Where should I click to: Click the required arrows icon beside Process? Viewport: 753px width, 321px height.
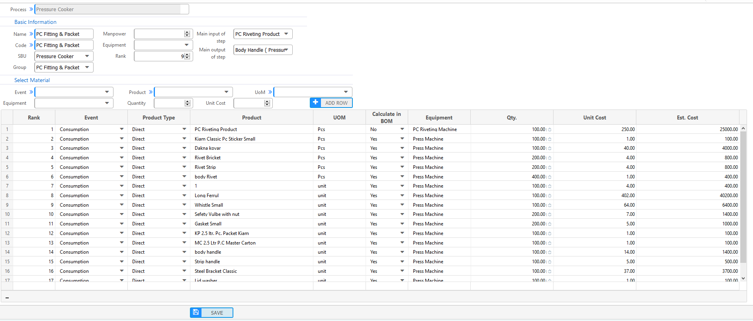(x=31, y=9)
